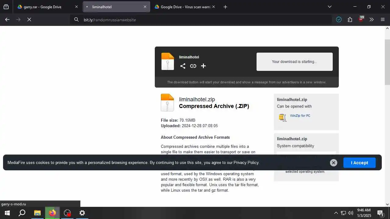Close the garry.rar Google Drive tab
The height and width of the screenshot is (219, 390).
coord(76,7)
